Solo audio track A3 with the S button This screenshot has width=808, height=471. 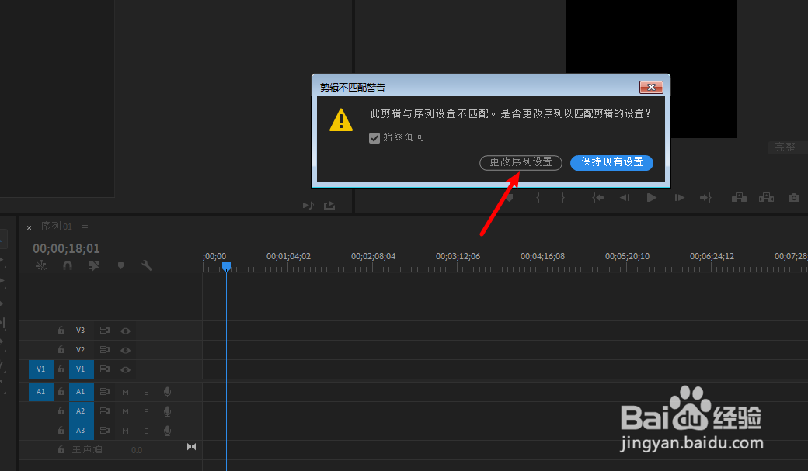coord(146,430)
